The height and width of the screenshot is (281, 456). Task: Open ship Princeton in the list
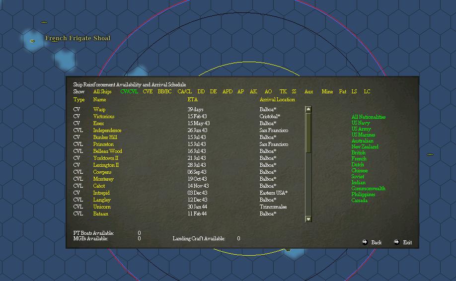[103, 144]
